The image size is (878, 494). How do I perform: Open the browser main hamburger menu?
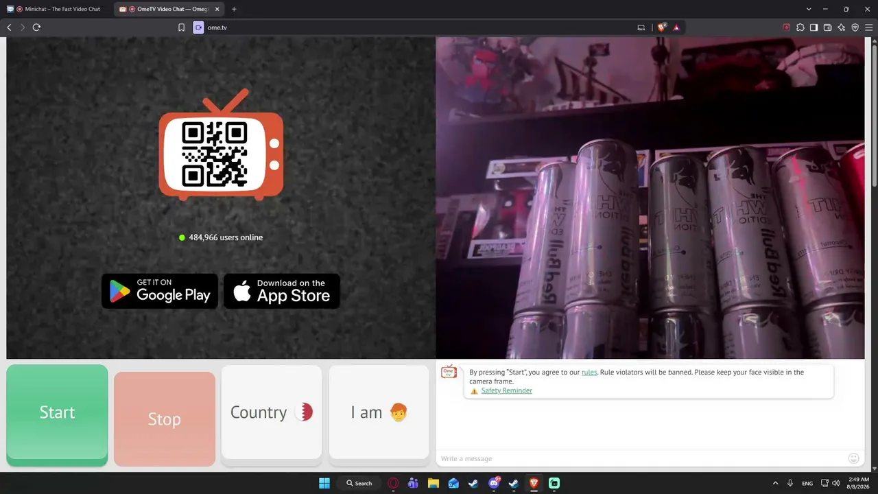[868, 27]
